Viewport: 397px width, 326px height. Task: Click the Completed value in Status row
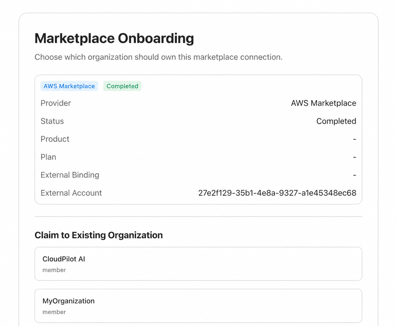(x=336, y=121)
